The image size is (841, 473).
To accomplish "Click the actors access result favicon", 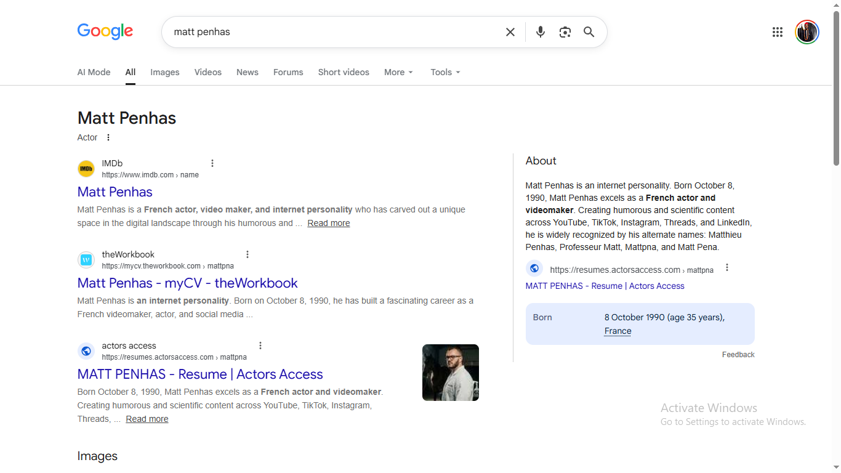I will coord(86,351).
